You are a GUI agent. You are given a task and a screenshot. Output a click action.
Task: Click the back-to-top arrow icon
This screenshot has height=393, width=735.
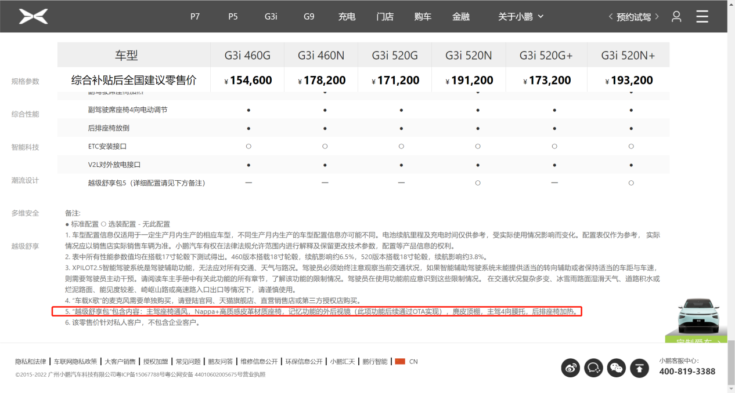tap(639, 367)
